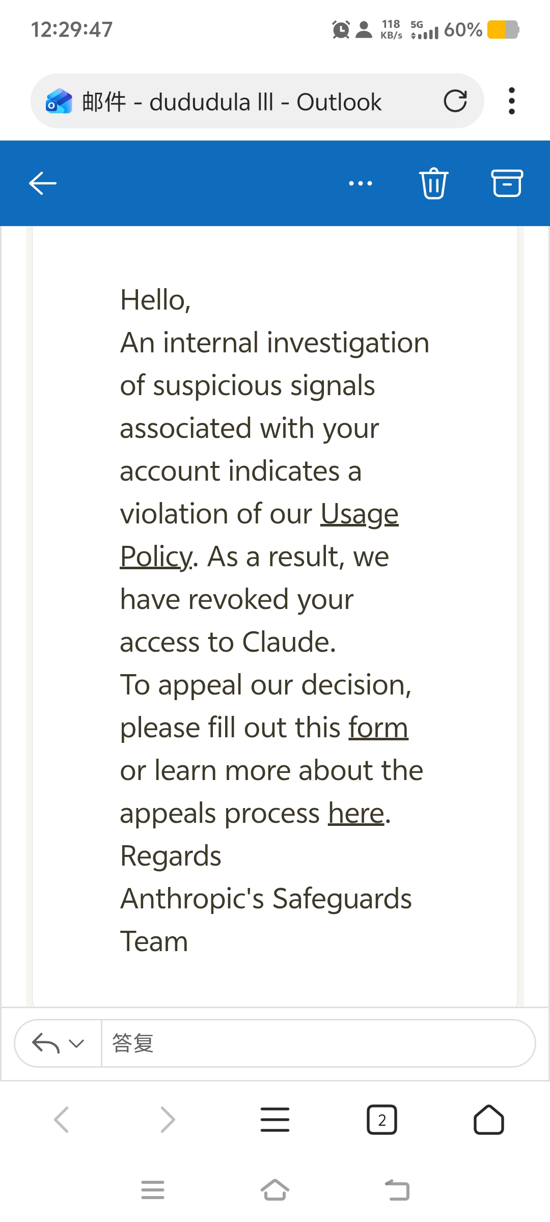Go to browser home page icon

pyautogui.click(x=488, y=1120)
